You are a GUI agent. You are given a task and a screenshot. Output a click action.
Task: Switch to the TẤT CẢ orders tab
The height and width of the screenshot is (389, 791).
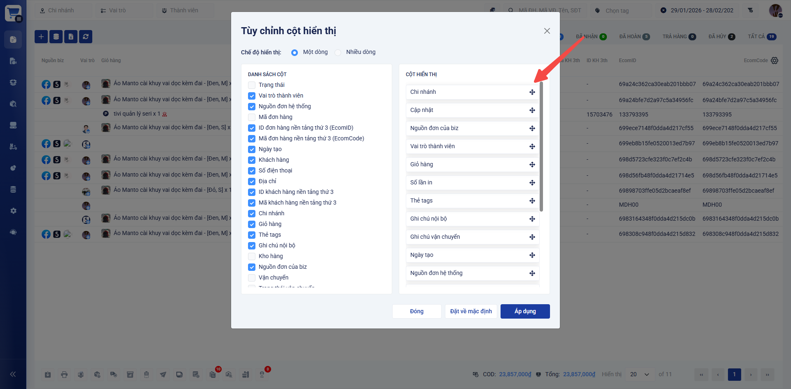(762, 37)
